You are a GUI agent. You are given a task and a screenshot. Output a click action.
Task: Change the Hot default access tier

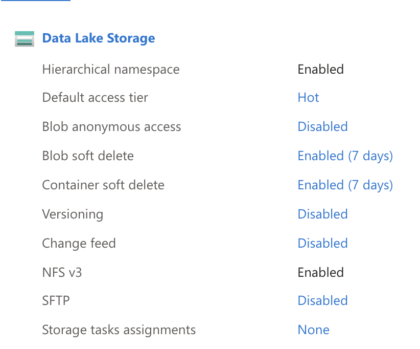coord(308,97)
